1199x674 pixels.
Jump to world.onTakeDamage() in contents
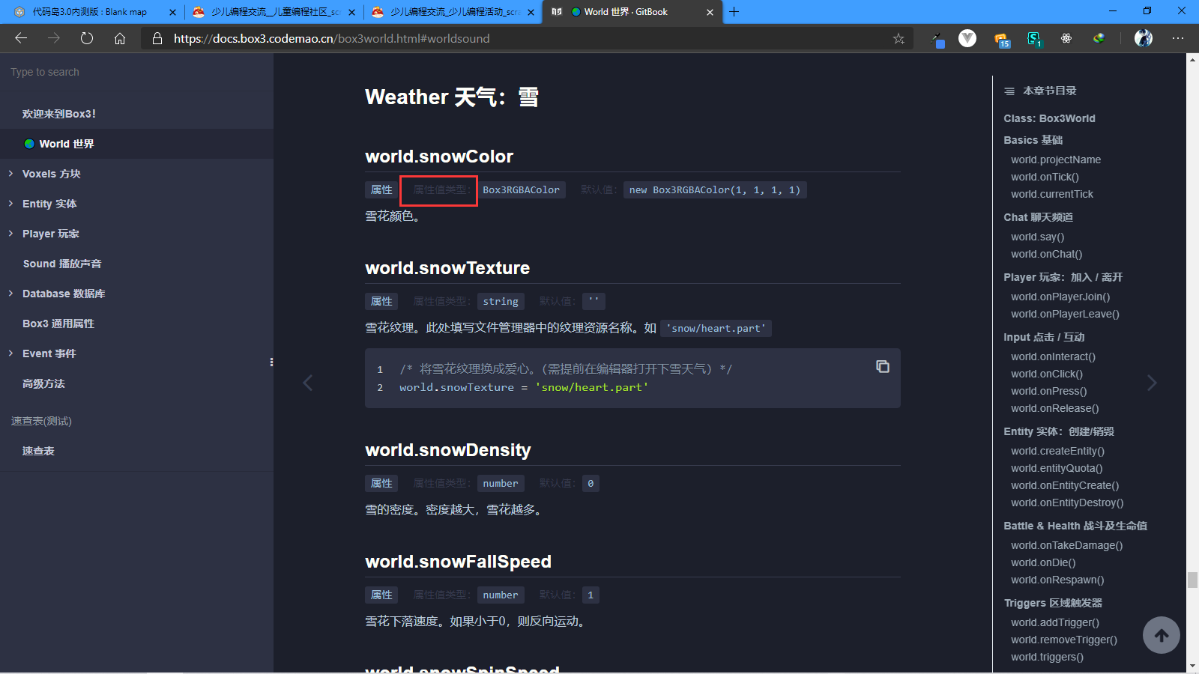coord(1066,545)
